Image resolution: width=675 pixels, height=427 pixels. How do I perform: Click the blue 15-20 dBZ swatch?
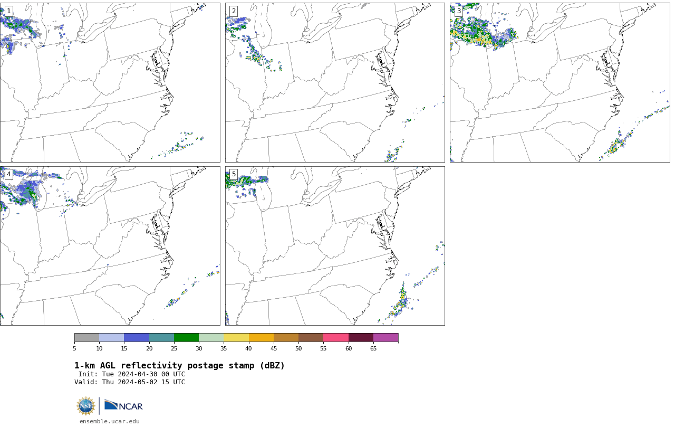tap(137, 338)
